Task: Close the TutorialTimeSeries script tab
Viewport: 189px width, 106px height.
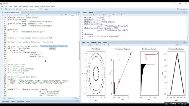Action: 19,12
